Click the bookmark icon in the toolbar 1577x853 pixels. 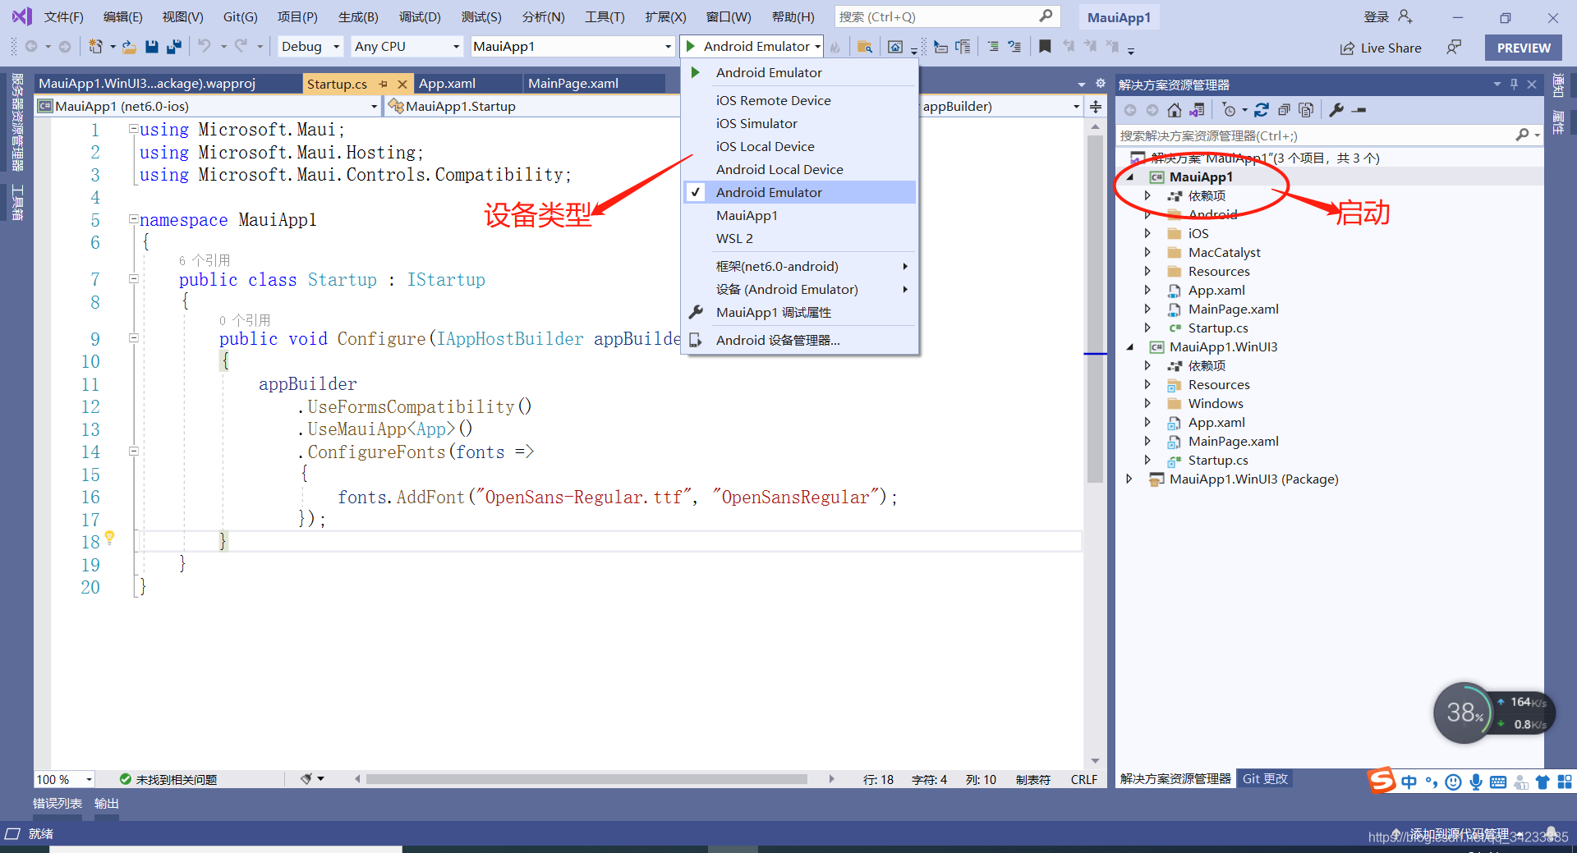(x=1045, y=47)
